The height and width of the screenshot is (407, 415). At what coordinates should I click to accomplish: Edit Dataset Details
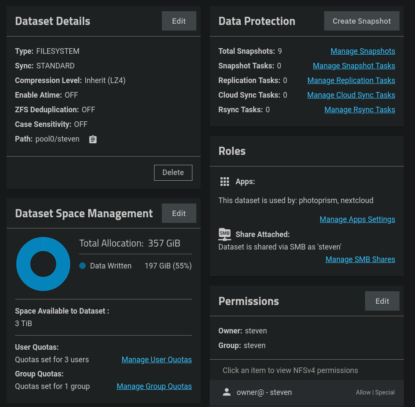(x=179, y=21)
